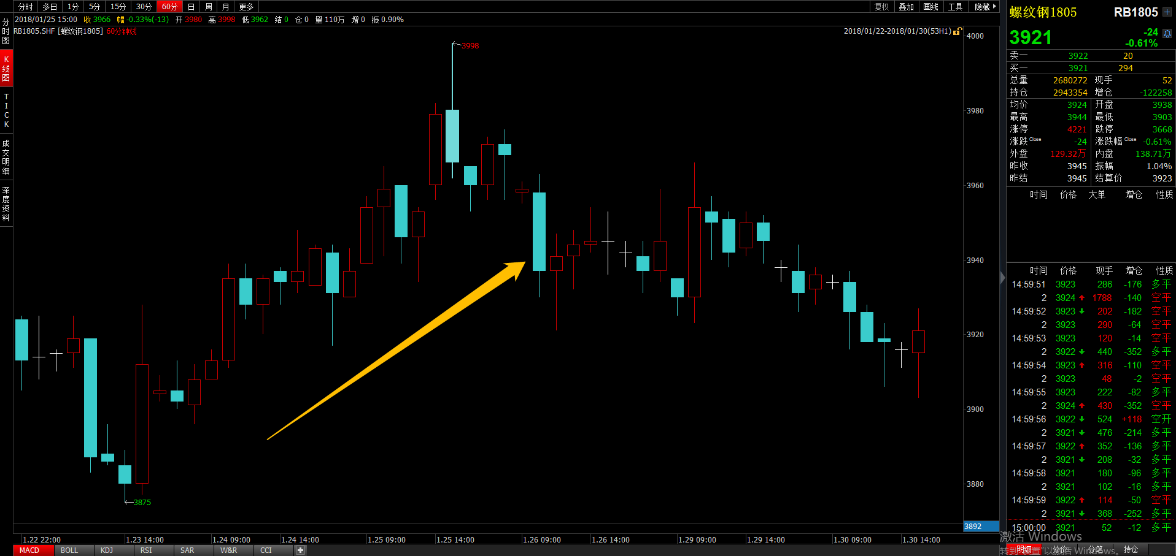Open the K线图 side tab
Image resolution: width=1176 pixels, height=556 pixels.
[6, 69]
